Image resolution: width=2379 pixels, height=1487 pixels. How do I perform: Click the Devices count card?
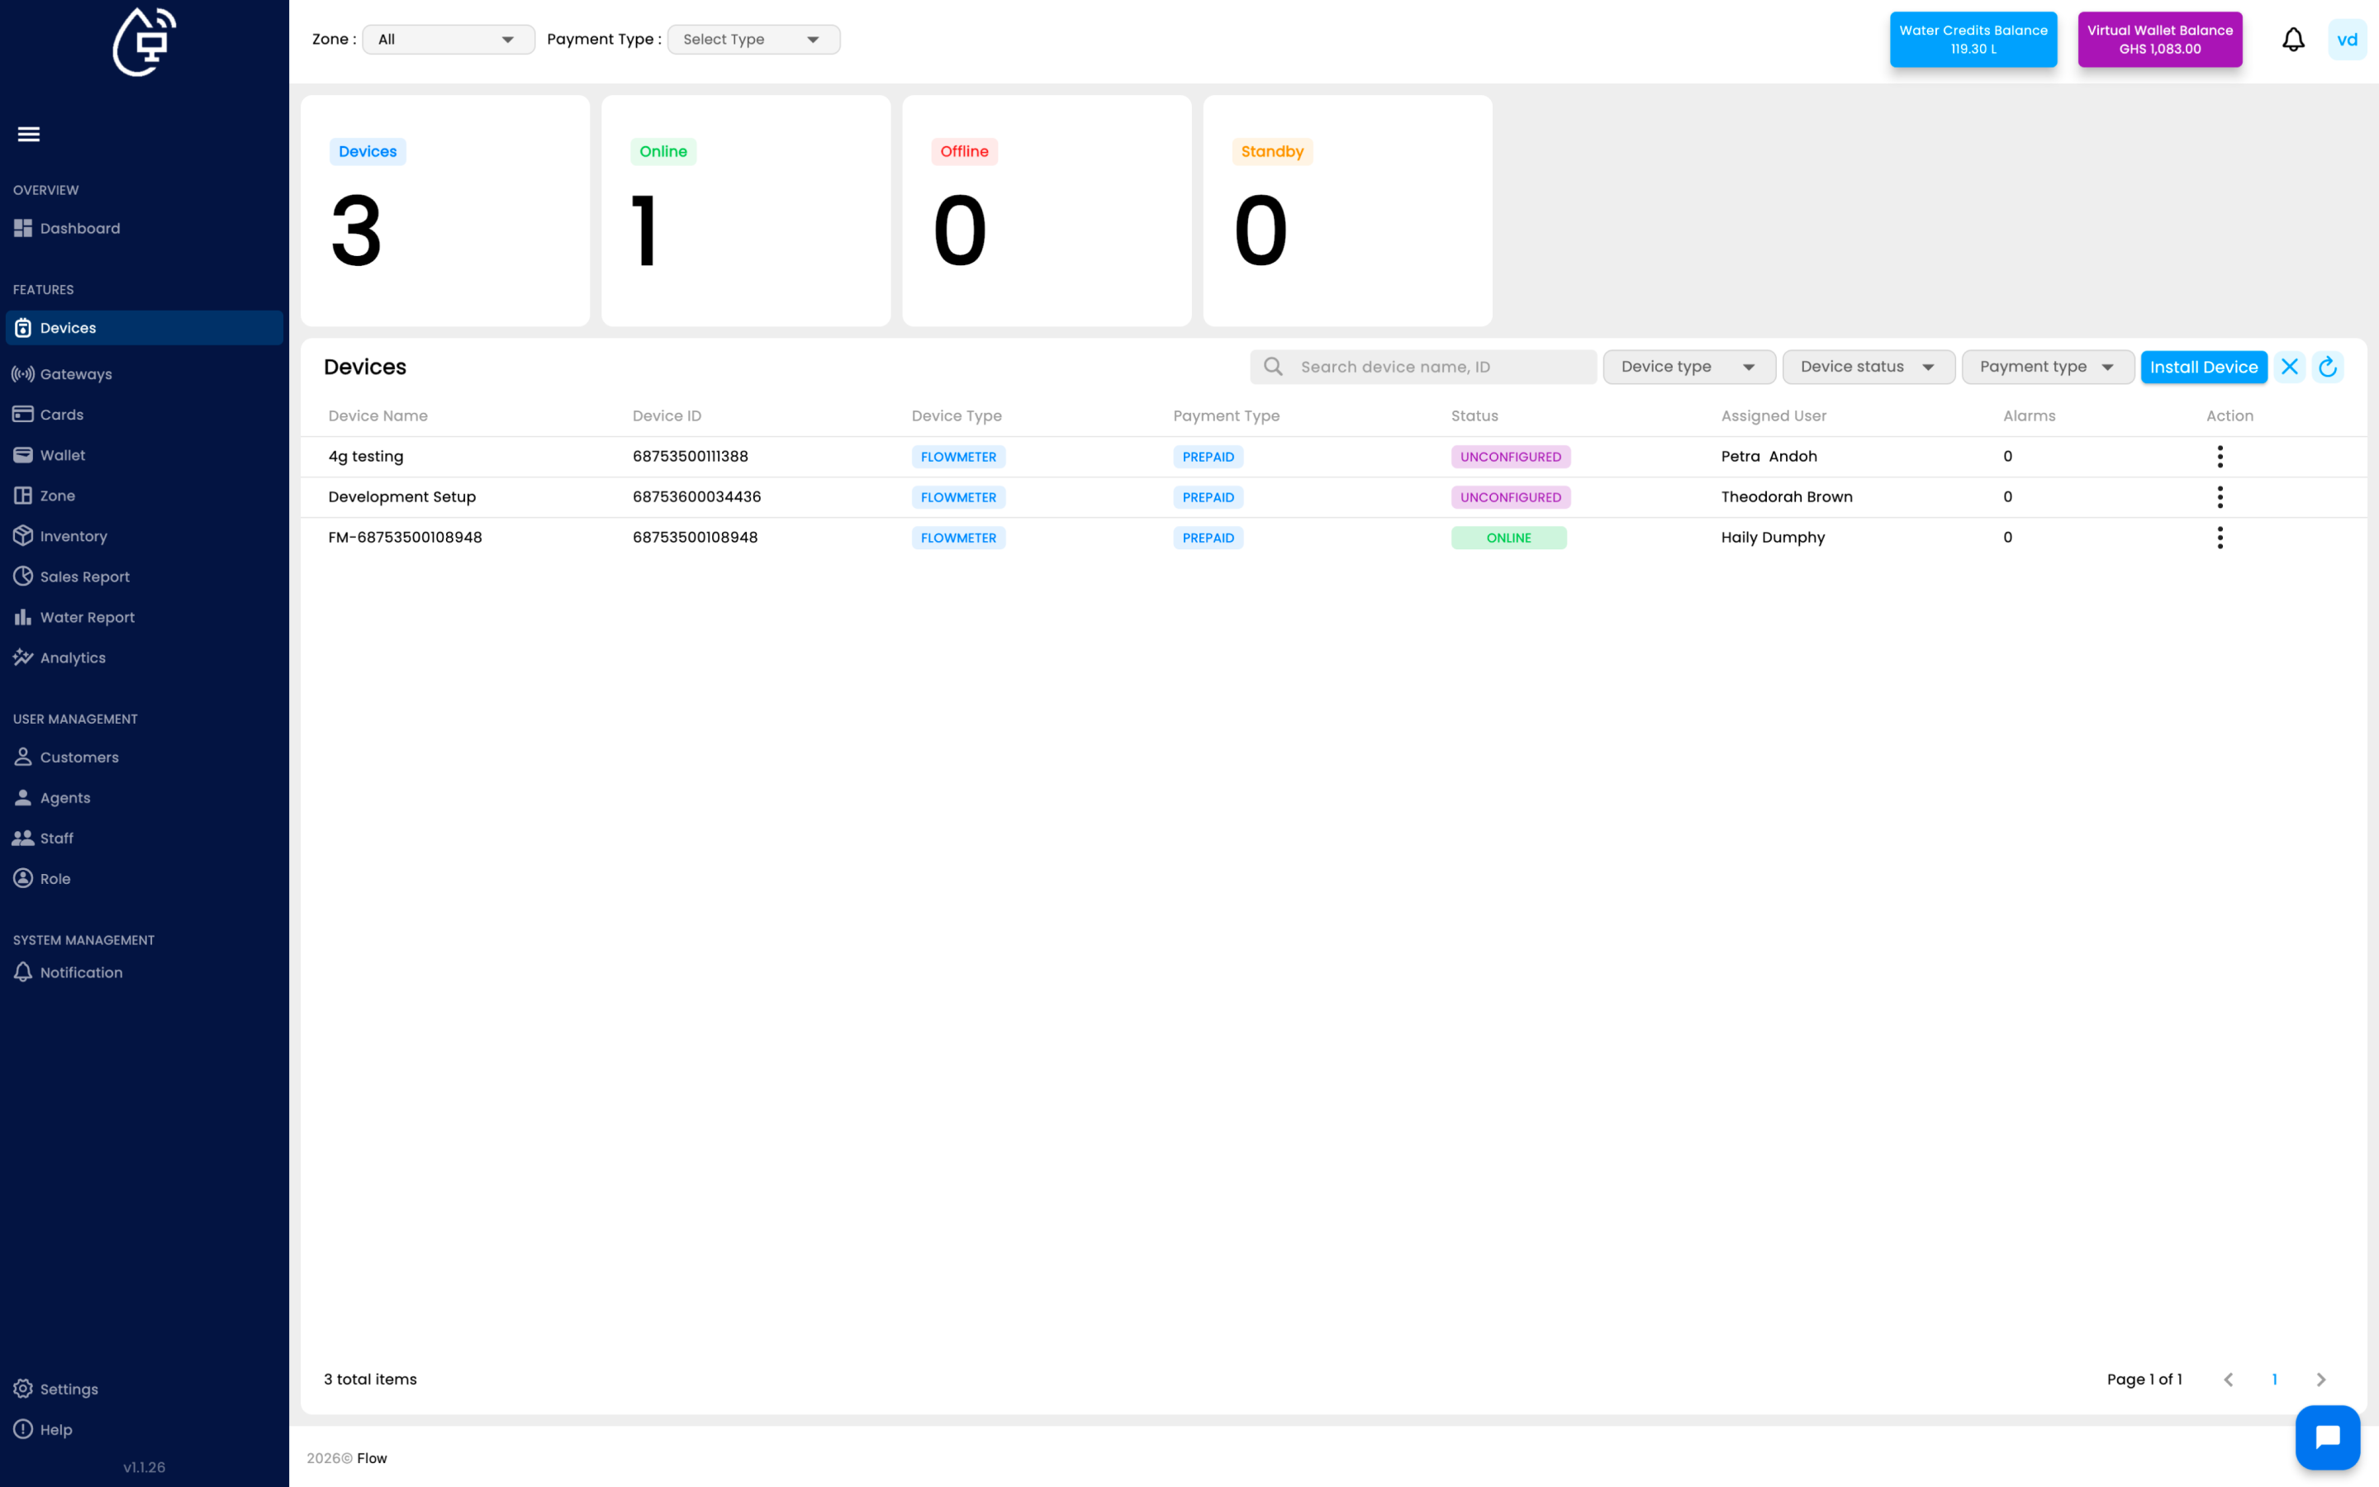pos(445,211)
